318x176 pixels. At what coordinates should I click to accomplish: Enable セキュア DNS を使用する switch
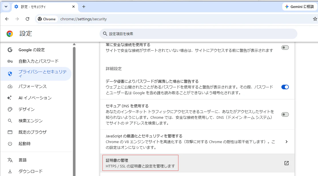tap(285, 114)
